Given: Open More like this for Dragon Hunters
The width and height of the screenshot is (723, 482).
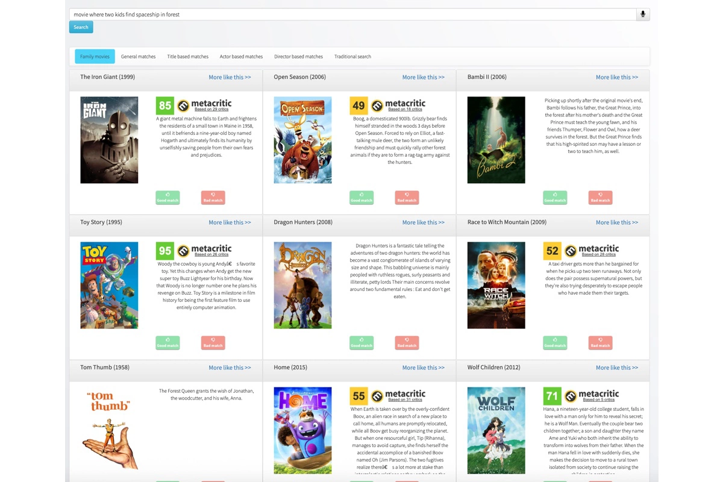Looking at the screenshot, I should (424, 222).
